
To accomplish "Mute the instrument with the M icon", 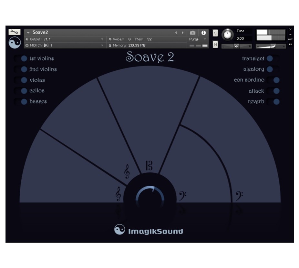I will pos(215,44).
